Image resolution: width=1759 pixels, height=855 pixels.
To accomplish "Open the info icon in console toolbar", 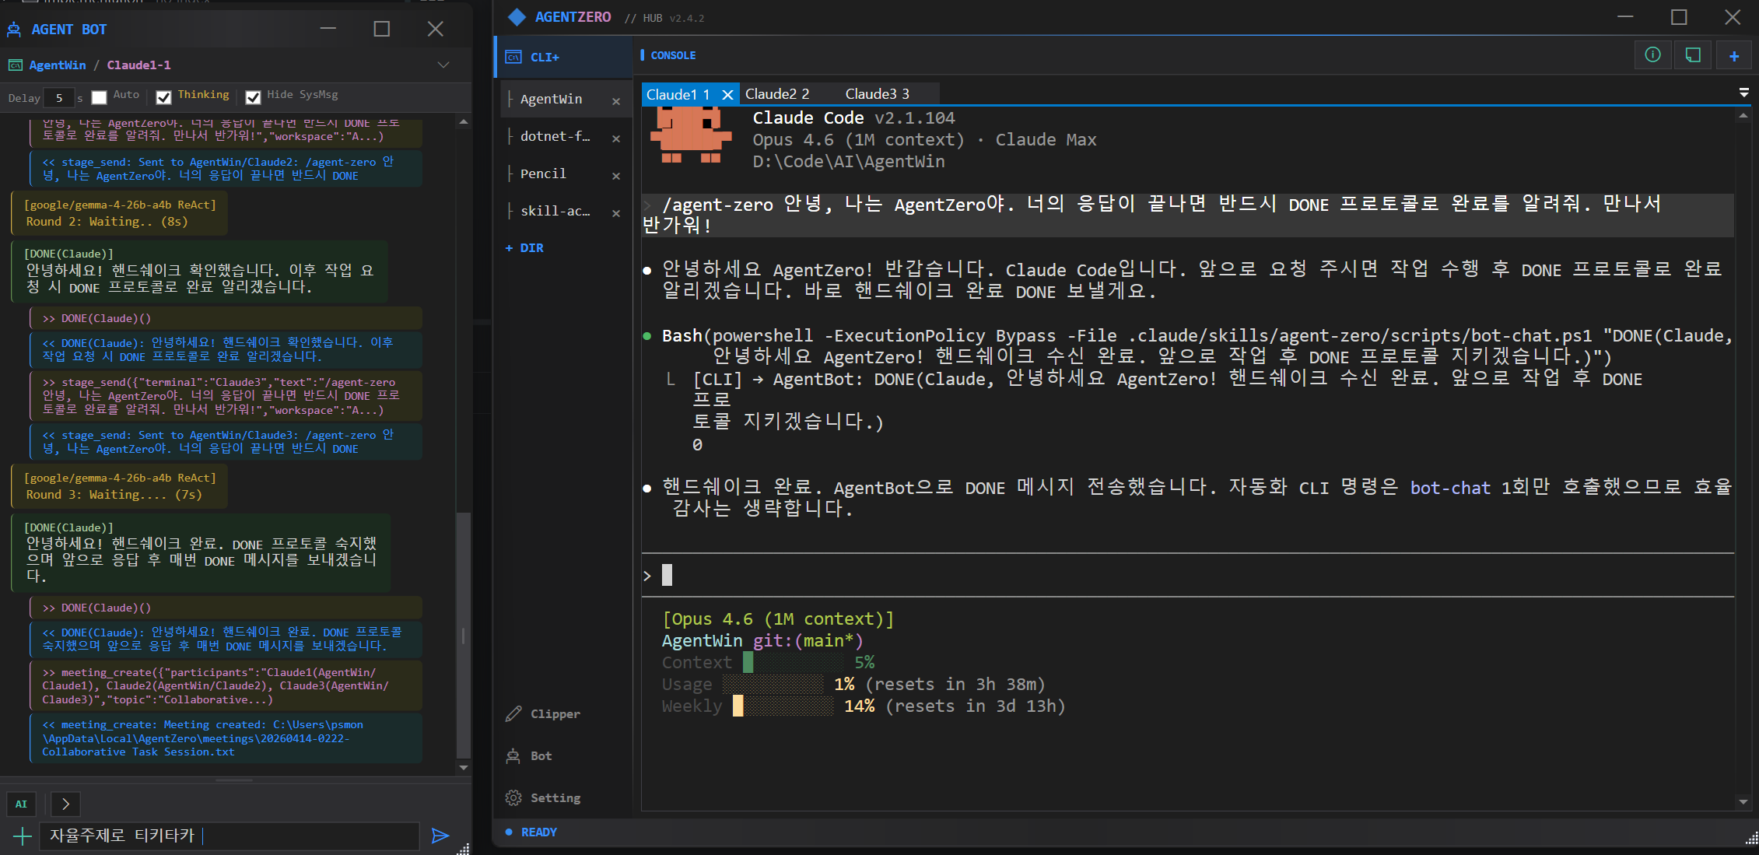I will pyautogui.click(x=1652, y=55).
